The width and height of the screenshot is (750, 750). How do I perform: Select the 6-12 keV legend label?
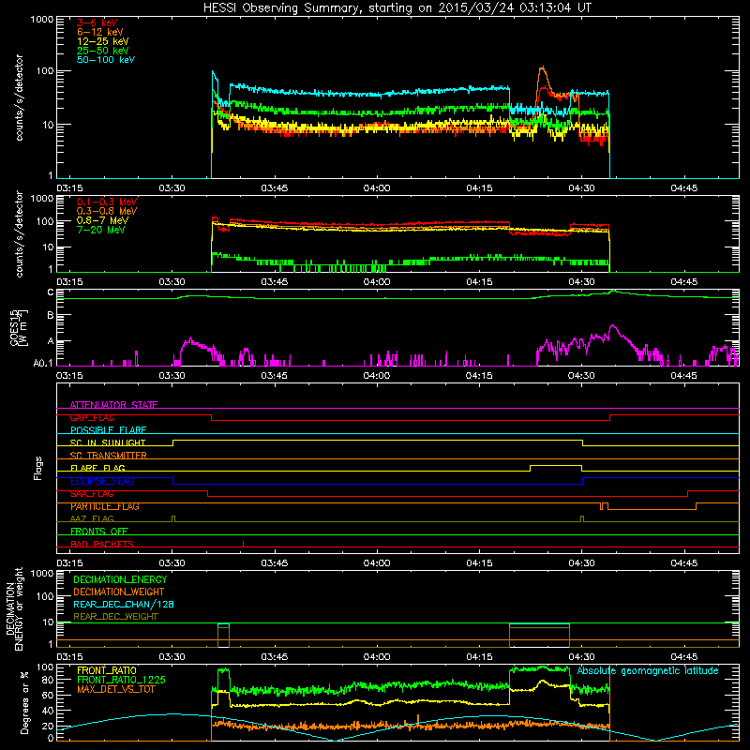coord(100,32)
